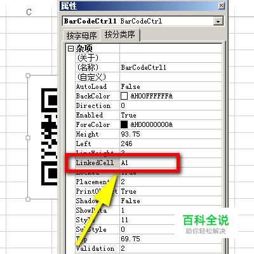Click the Validation value 2
The image size is (254, 254).
pos(171,248)
